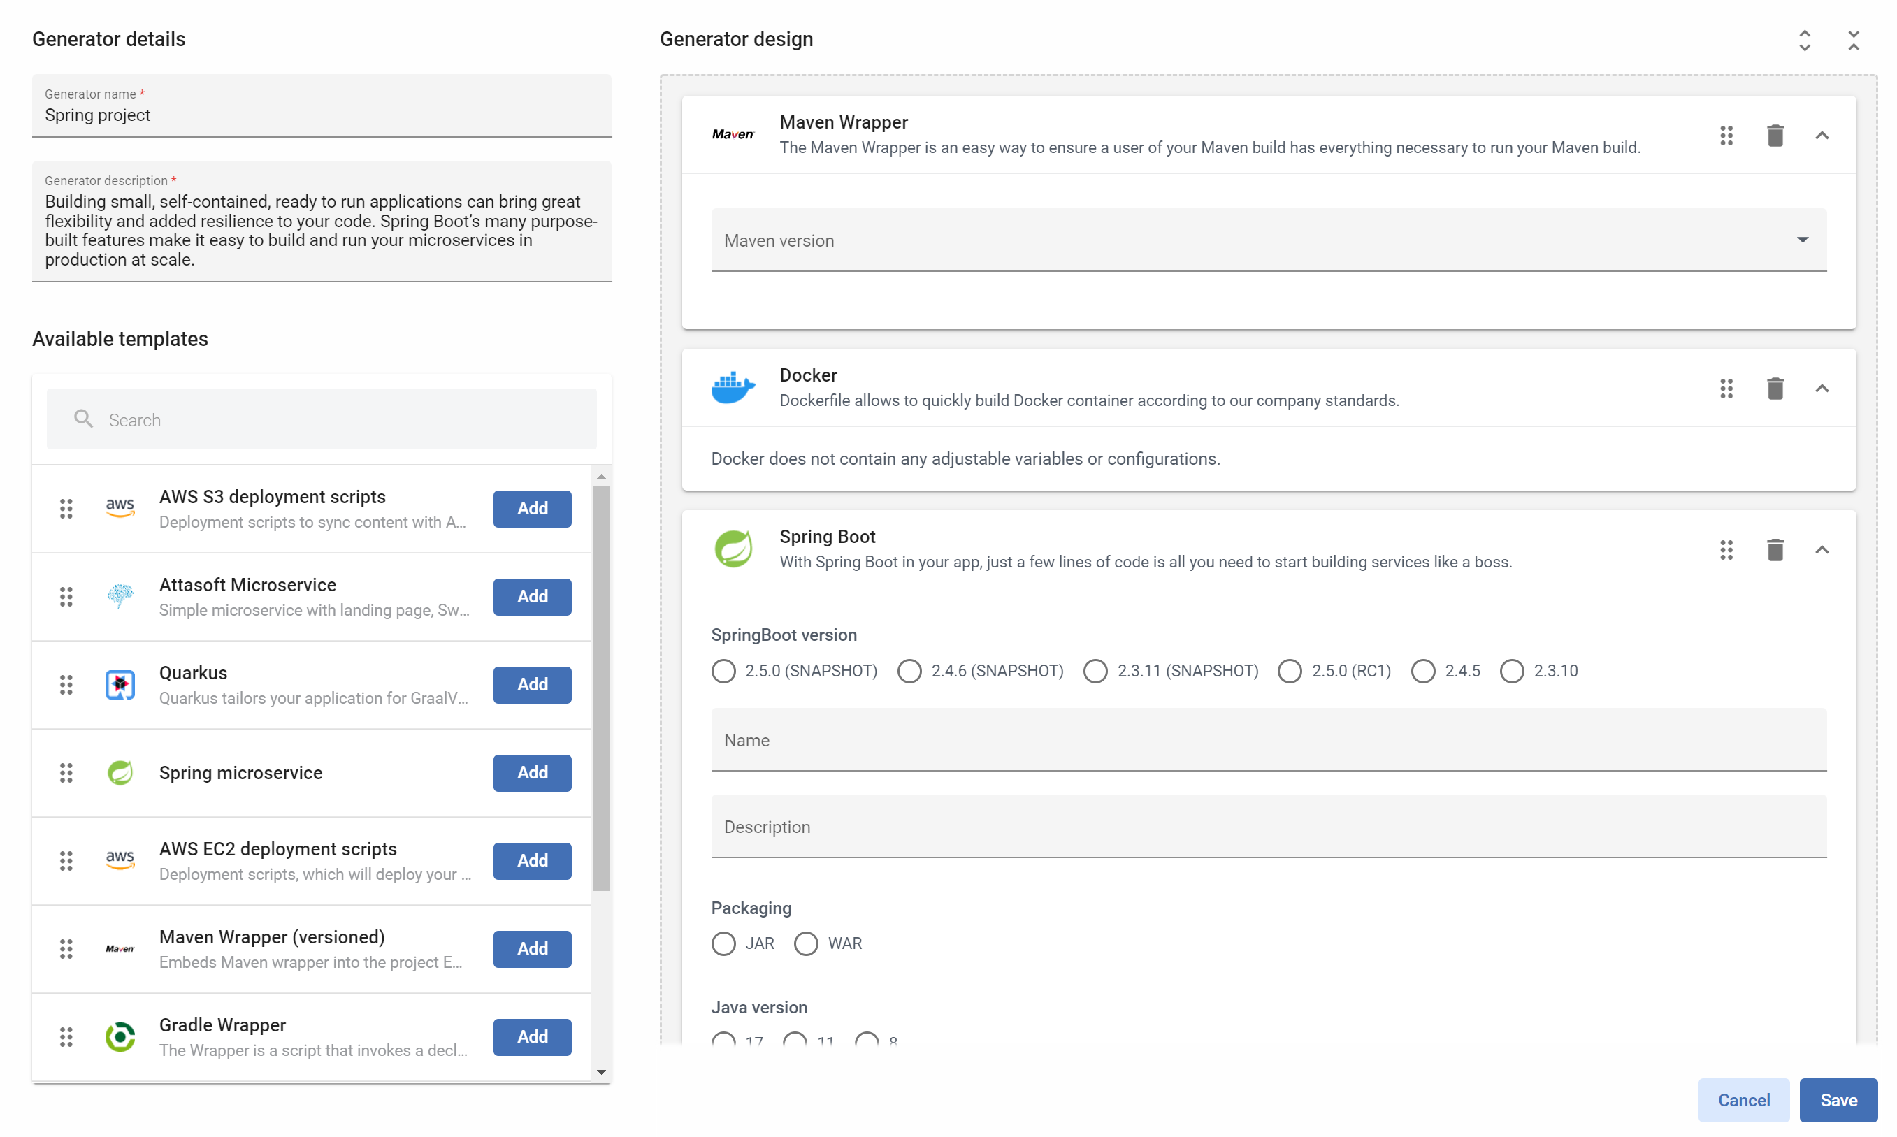Grab Attasoft Microservice drag handle
This screenshot has width=1897, height=1137.
(x=66, y=596)
